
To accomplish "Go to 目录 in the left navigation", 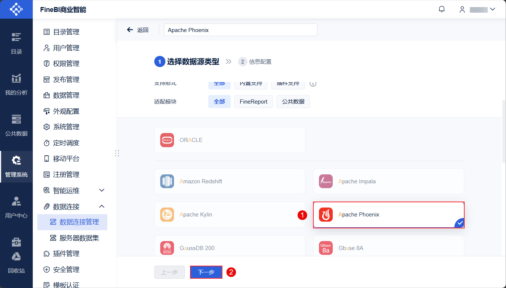I will pyautogui.click(x=16, y=44).
